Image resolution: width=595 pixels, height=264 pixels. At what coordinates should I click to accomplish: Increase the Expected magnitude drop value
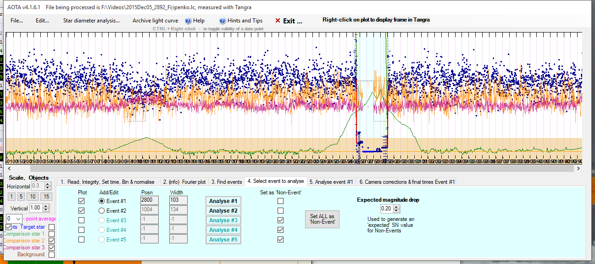click(x=397, y=207)
